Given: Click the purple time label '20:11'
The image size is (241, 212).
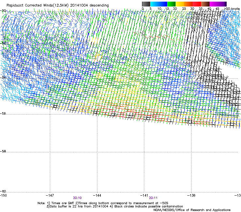Looking at the screenshot, I should tap(153, 198).
